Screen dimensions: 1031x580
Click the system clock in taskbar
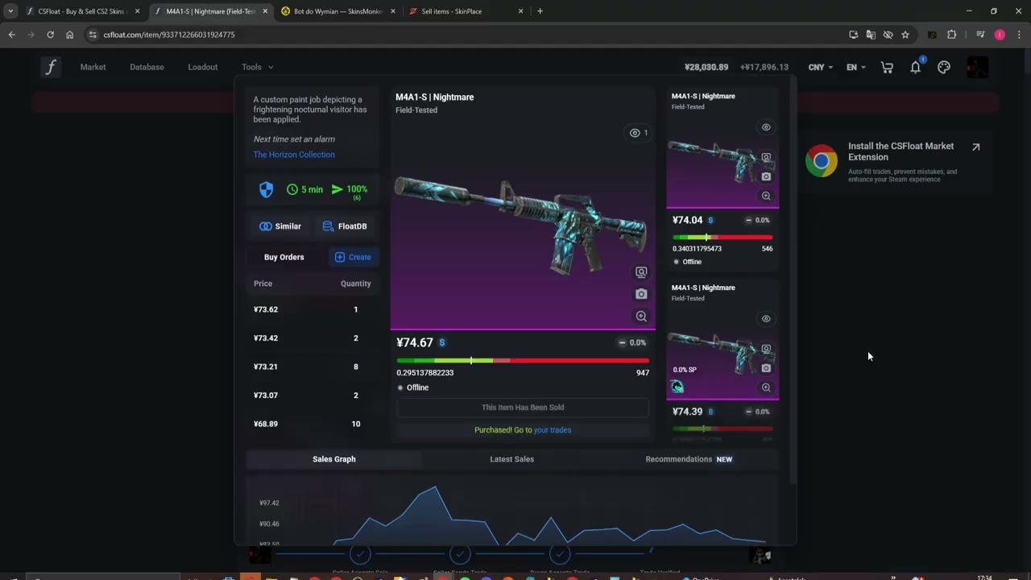[x=985, y=578]
